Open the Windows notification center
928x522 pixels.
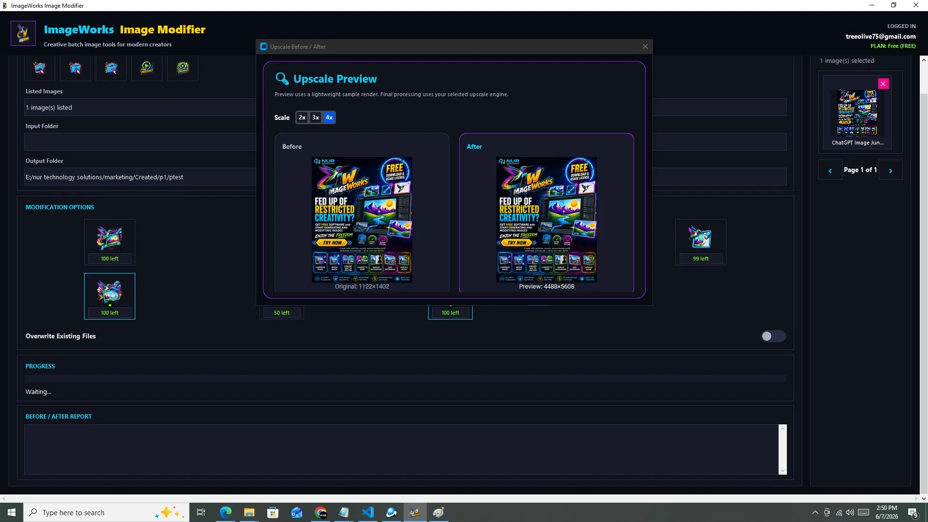coord(913,512)
